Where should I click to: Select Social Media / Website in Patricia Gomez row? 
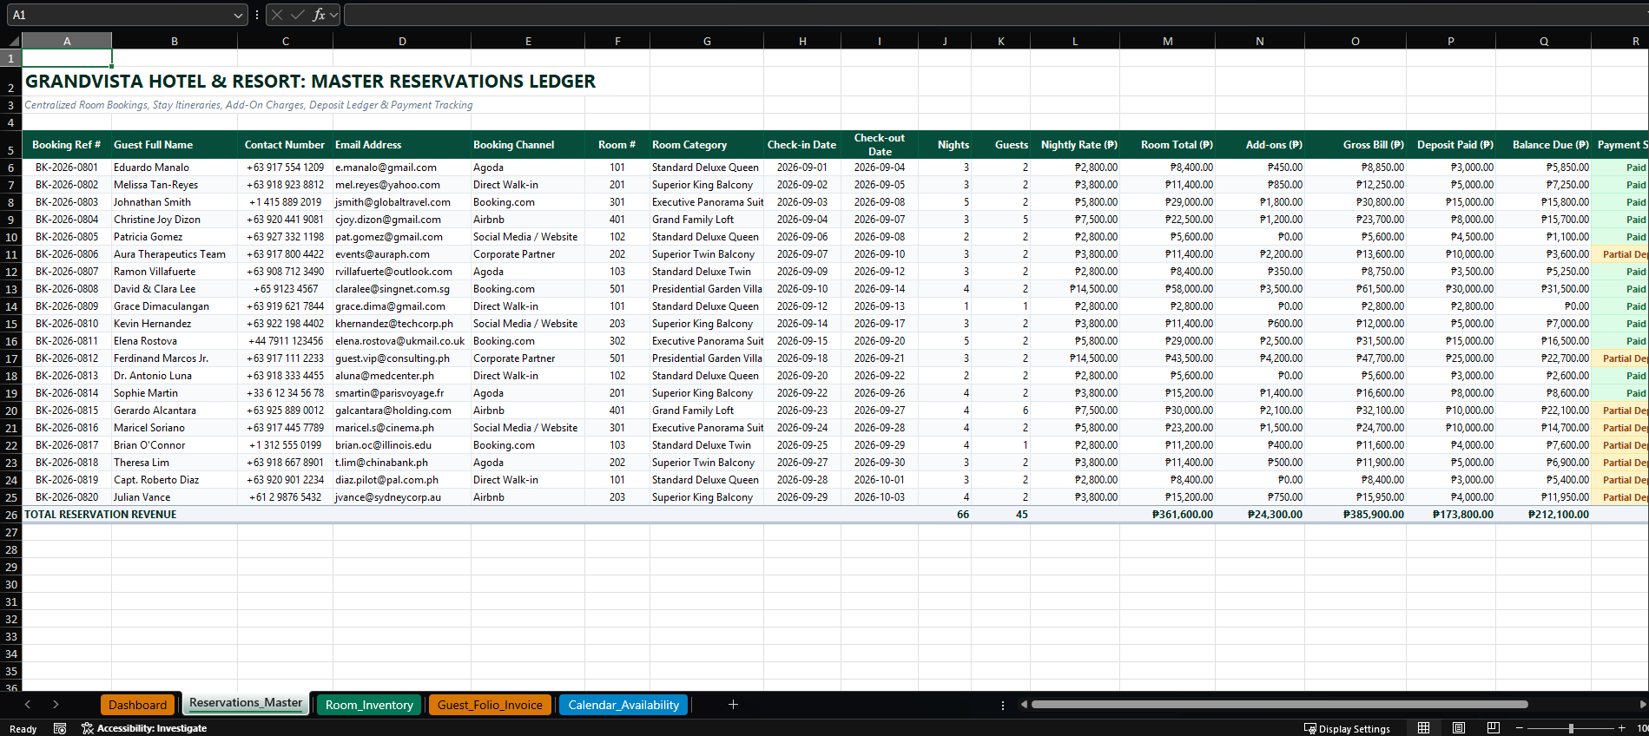click(528, 237)
